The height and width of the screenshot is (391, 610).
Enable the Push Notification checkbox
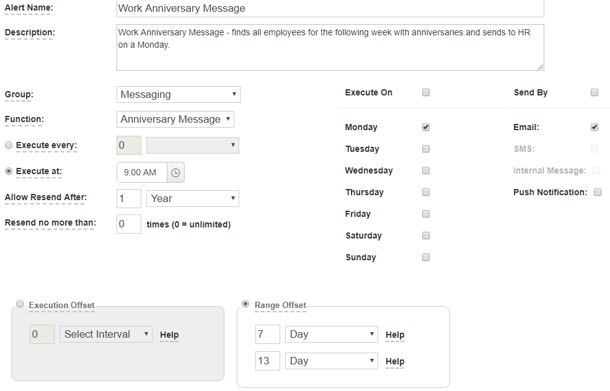click(598, 192)
